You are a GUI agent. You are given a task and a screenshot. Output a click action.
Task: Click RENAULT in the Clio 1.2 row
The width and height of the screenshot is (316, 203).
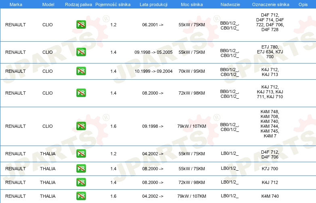click(15, 25)
